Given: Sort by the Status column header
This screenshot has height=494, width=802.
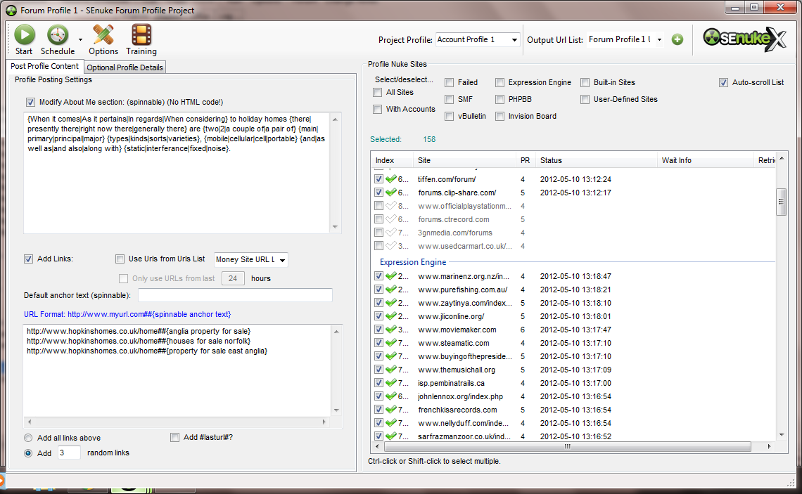Looking at the screenshot, I should click(597, 160).
